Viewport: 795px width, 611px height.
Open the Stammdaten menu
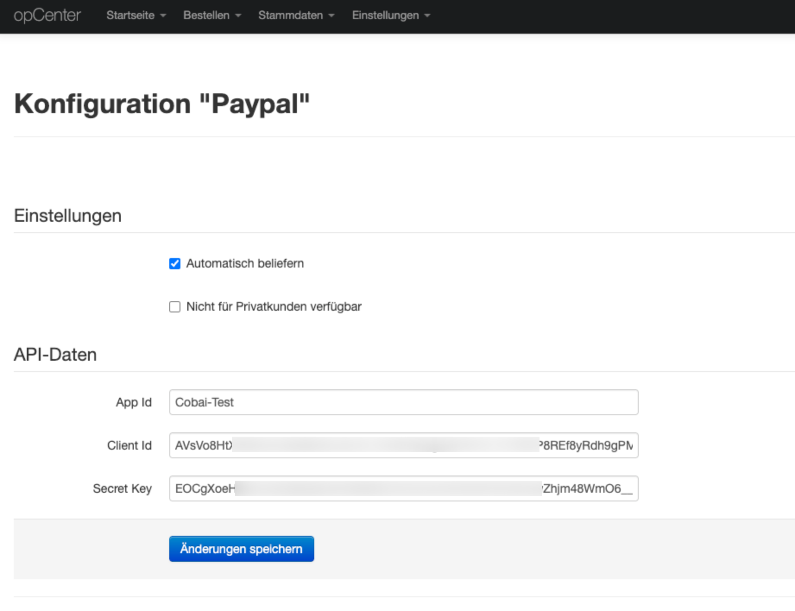(x=296, y=16)
